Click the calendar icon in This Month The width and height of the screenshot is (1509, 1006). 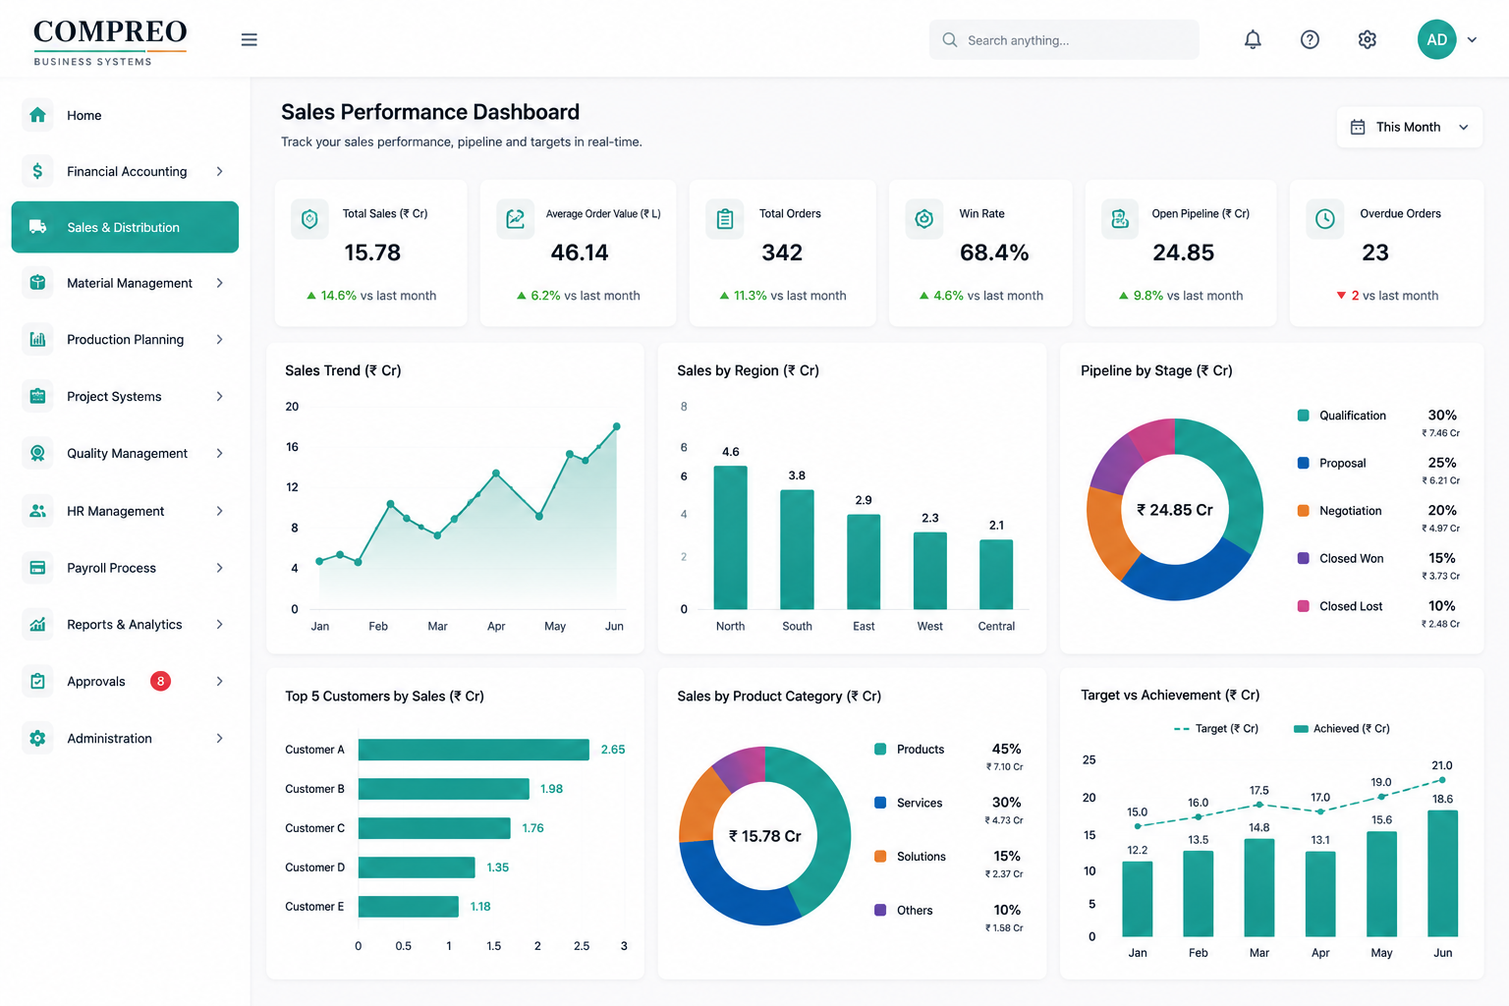1358,127
